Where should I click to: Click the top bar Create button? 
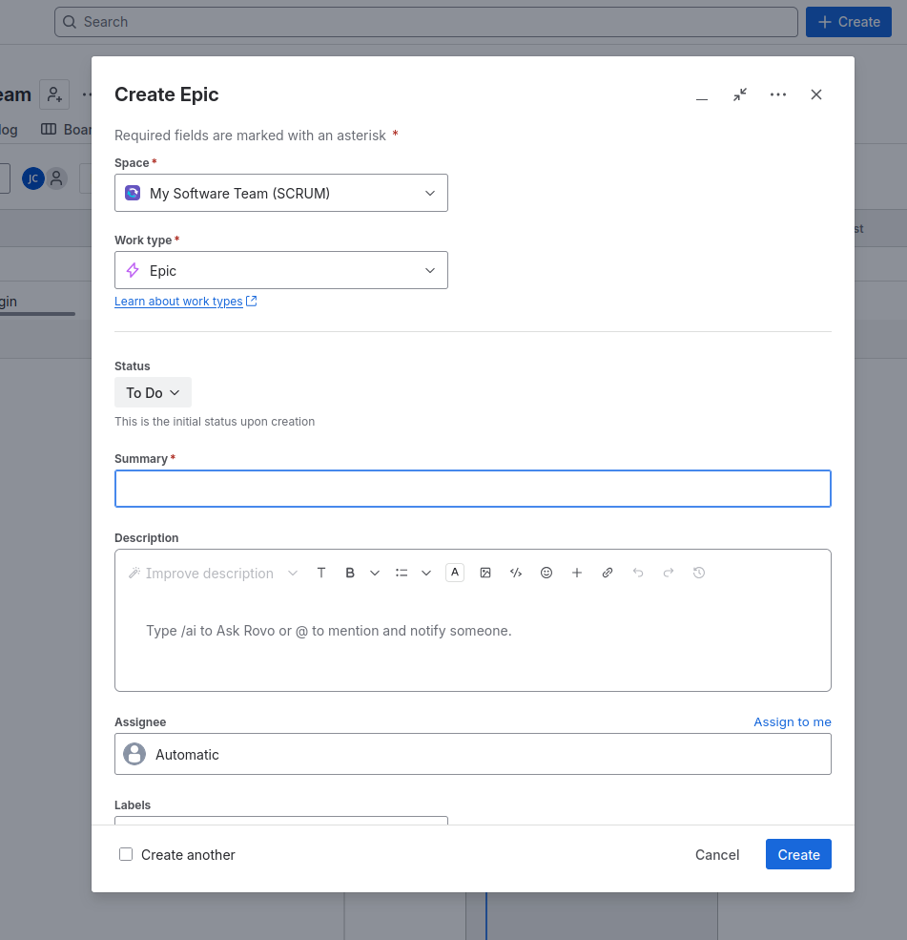pos(848,22)
